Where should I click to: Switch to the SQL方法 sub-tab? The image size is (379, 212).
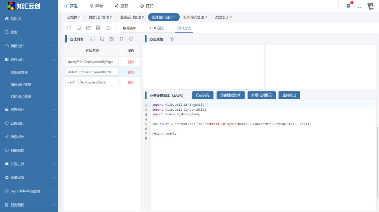tap(157, 28)
